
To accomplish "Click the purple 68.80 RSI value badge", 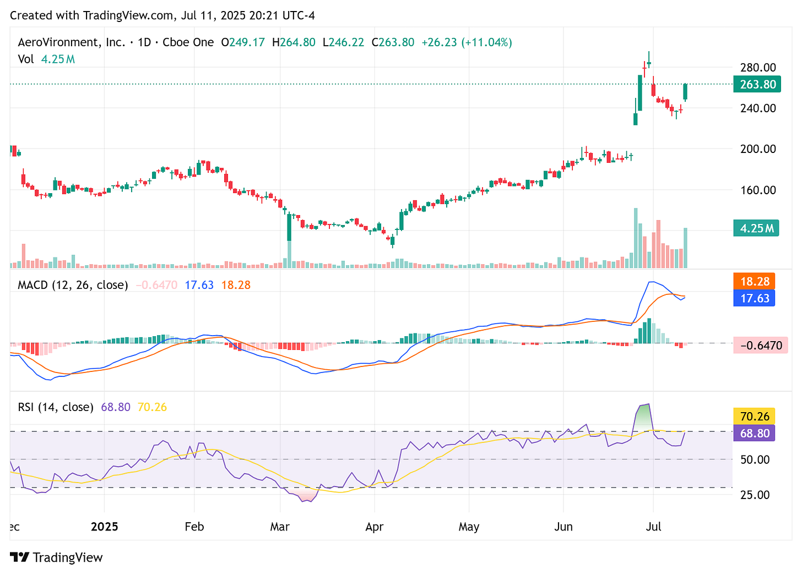I will point(754,433).
